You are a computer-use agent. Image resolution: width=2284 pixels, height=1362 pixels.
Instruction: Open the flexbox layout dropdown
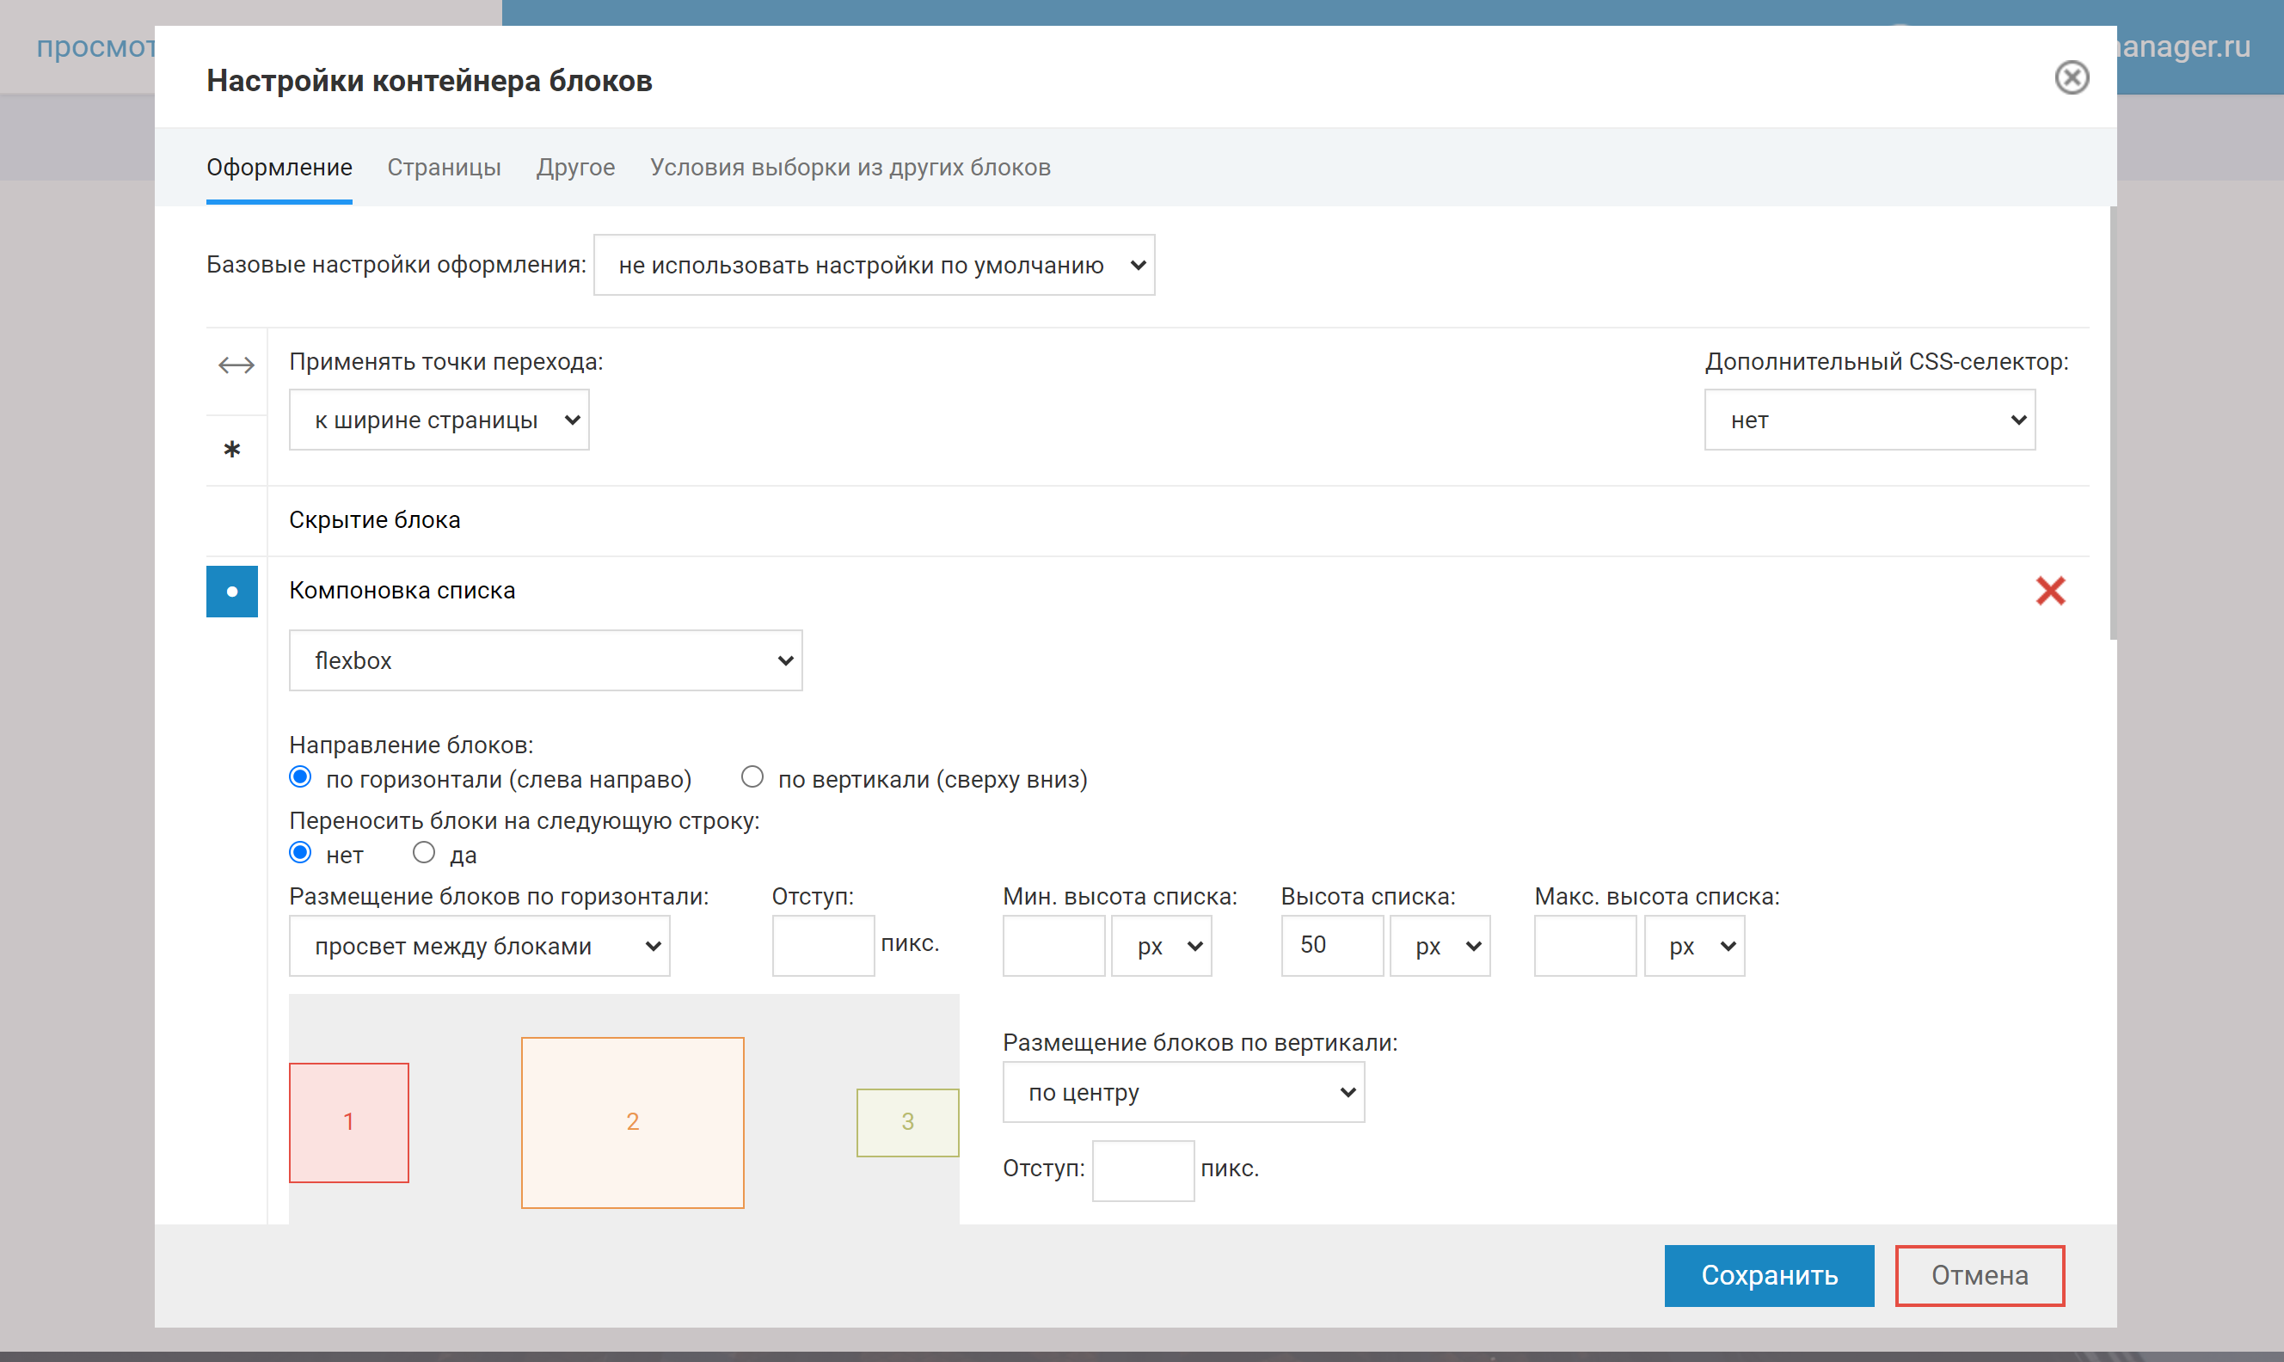pos(545,660)
